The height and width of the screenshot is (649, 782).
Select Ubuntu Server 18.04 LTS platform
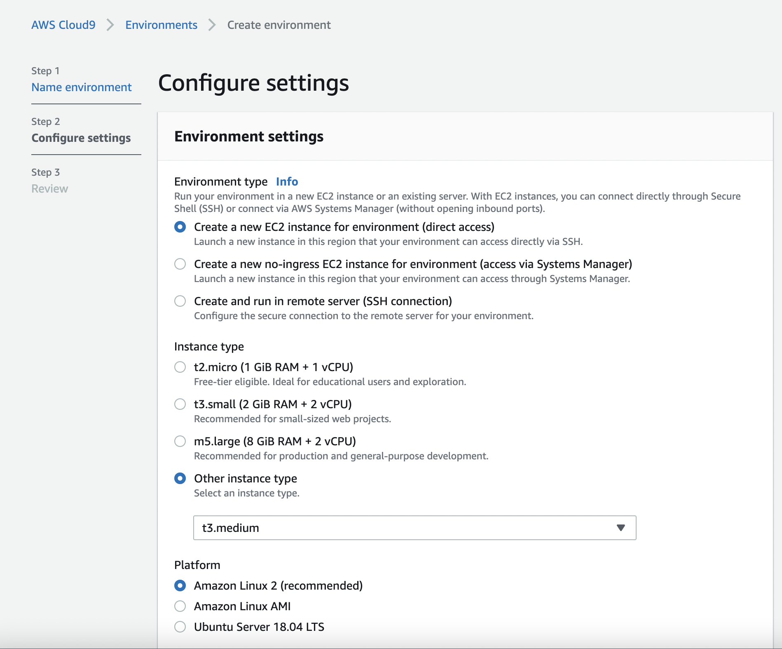[180, 627]
